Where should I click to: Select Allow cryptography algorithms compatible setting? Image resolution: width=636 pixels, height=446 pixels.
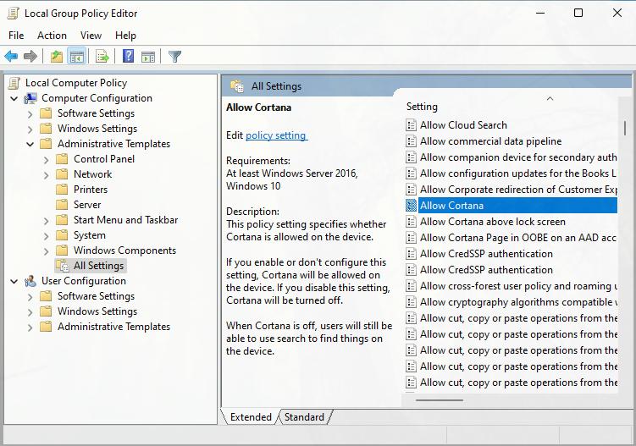tap(511, 302)
